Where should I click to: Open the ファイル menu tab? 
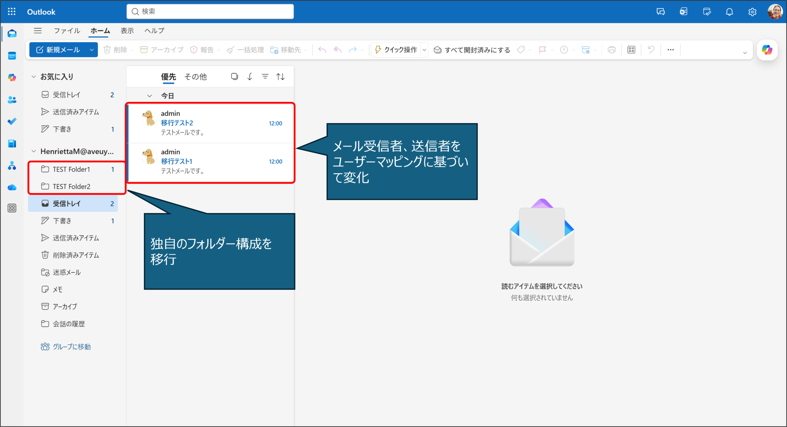tap(67, 31)
